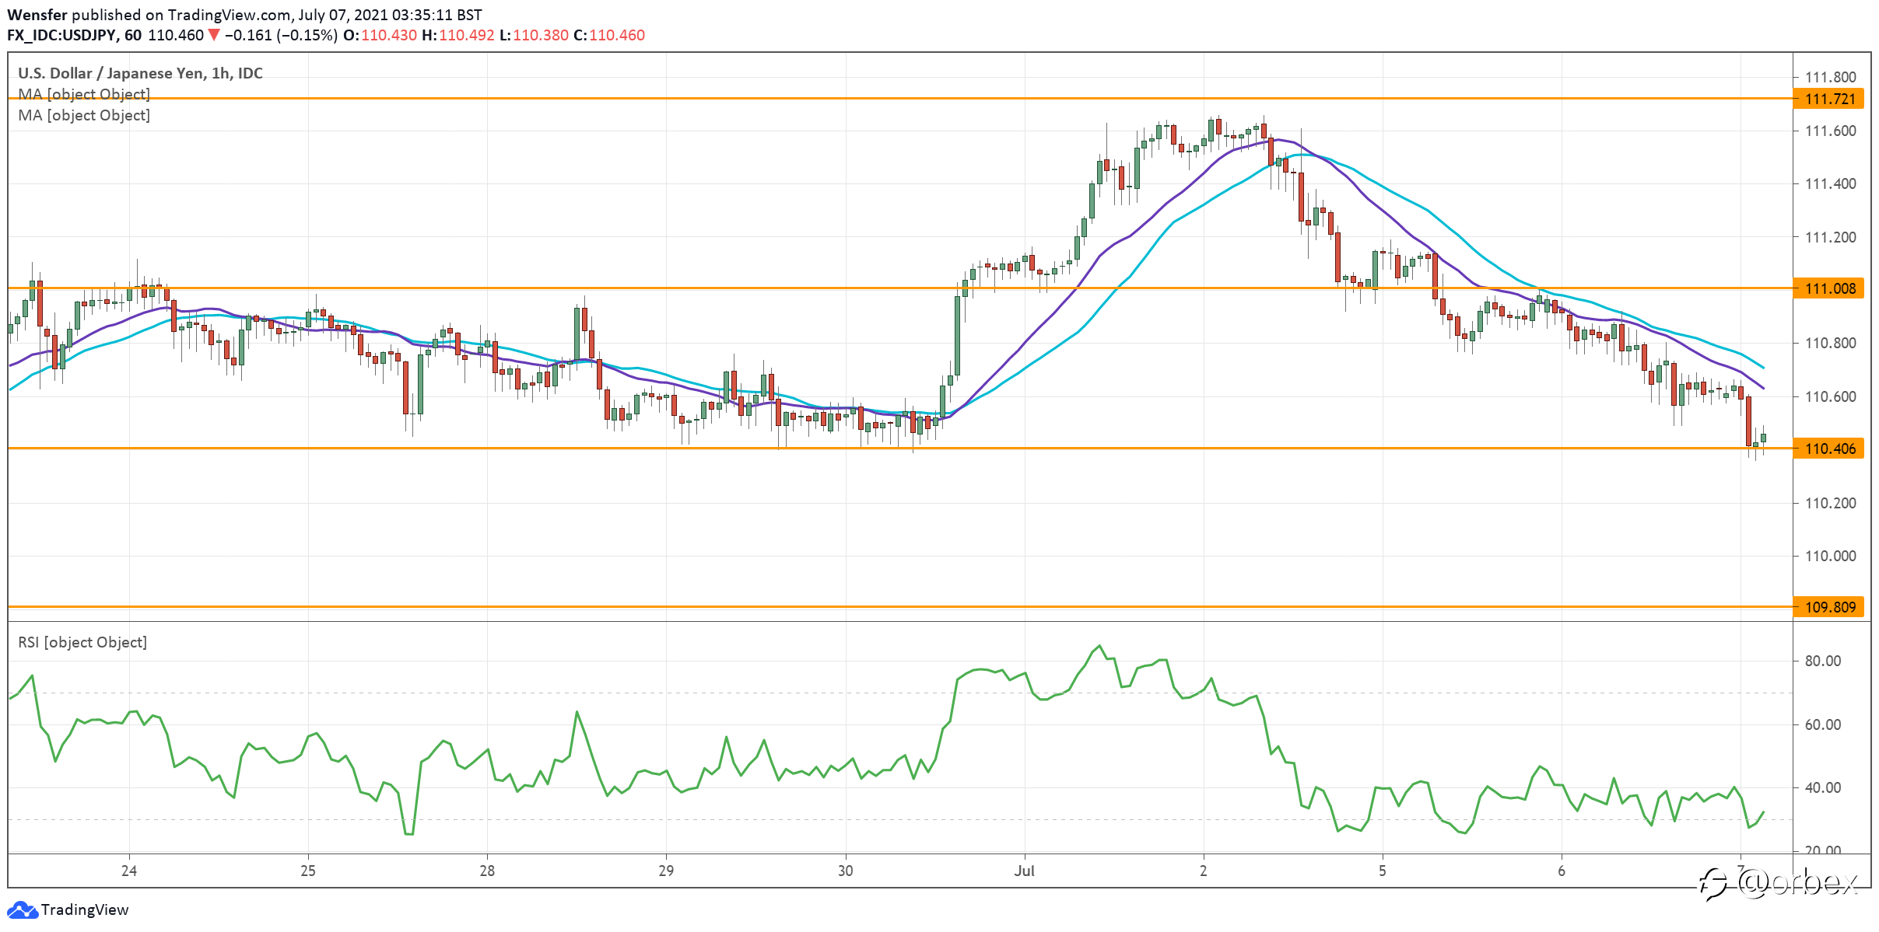
Task: Click the 111.200 price scale tick
Action: coord(1830,237)
